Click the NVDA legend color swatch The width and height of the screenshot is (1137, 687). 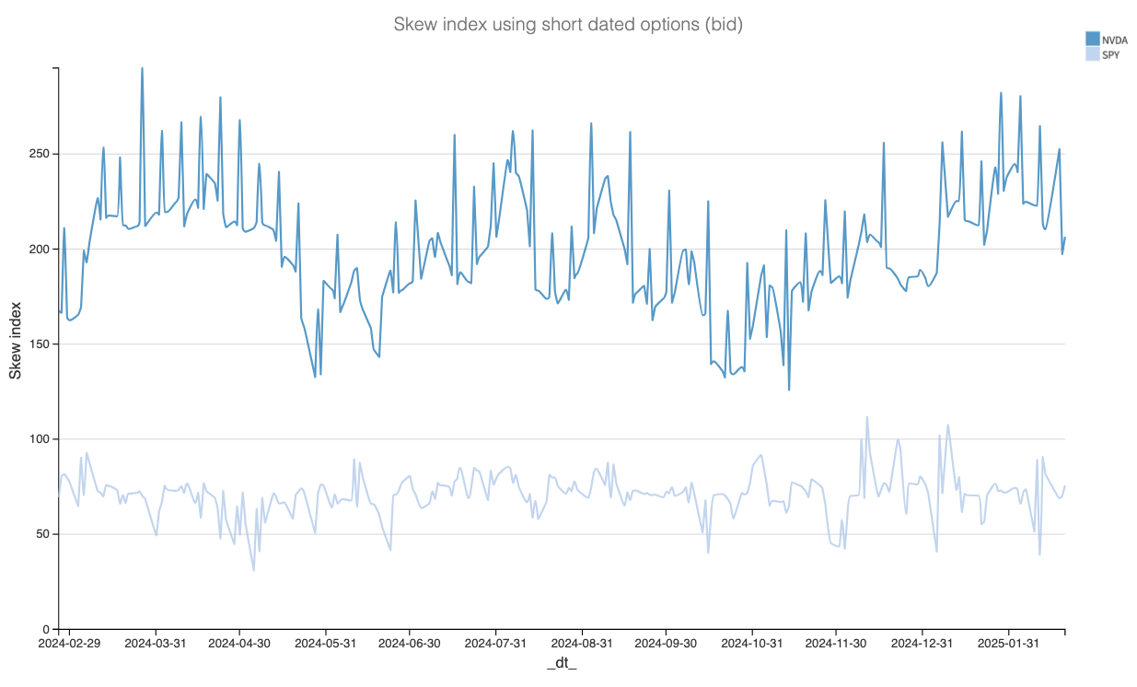[1093, 39]
